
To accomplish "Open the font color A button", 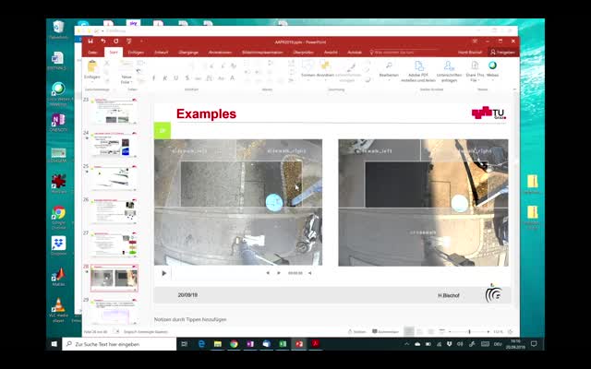I will point(232,77).
